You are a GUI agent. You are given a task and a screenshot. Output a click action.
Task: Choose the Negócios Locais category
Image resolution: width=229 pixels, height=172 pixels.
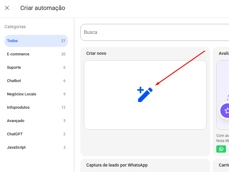point(36,94)
